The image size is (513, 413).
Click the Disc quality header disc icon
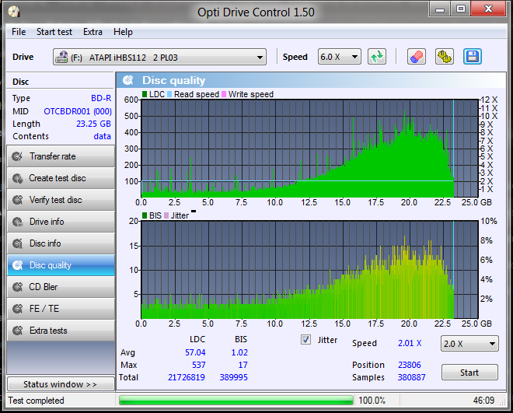click(128, 80)
